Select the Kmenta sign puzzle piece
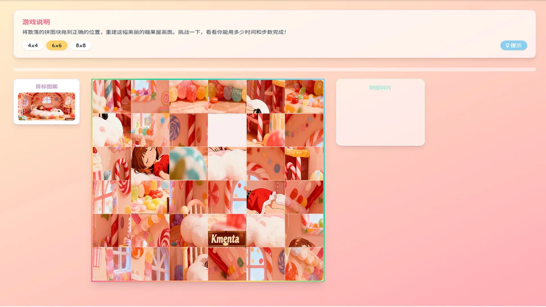Screen dimensions: 546x307 227,231
